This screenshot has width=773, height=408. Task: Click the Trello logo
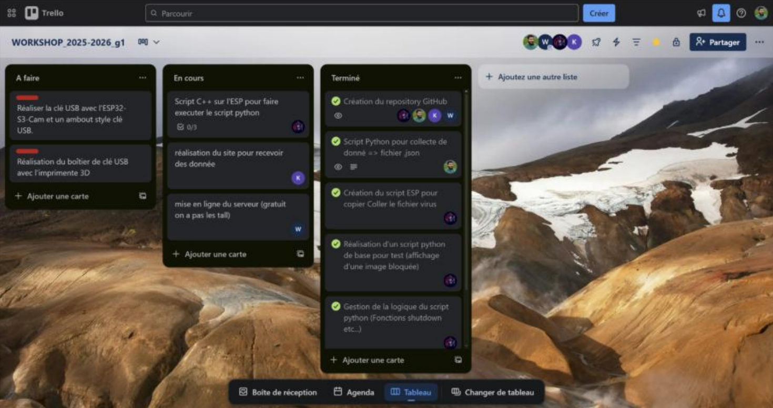44,13
